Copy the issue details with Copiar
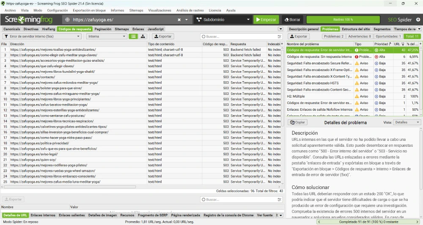 297,123
